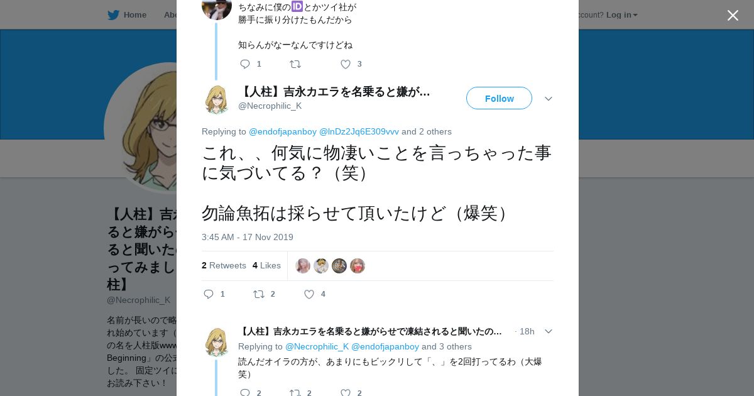Click the fourth liker's avatar thumbnail
754x396 pixels.
[358, 266]
